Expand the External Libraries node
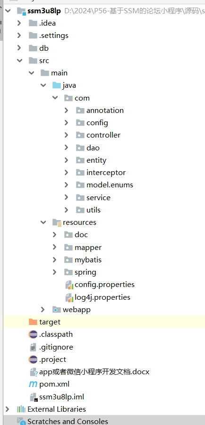 pos(7,409)
